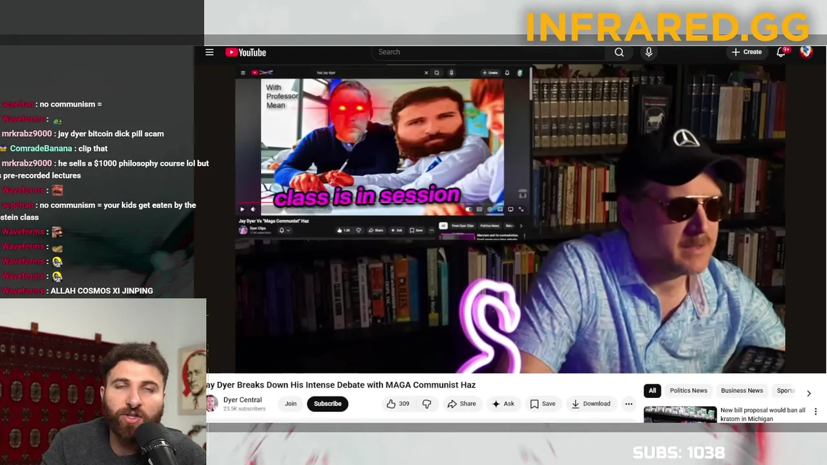Image resolution: width=827 pixels, height=465 pixels.
Task: Select the Politics News chip
Action: pyautogui.click(x=688, y=391)
